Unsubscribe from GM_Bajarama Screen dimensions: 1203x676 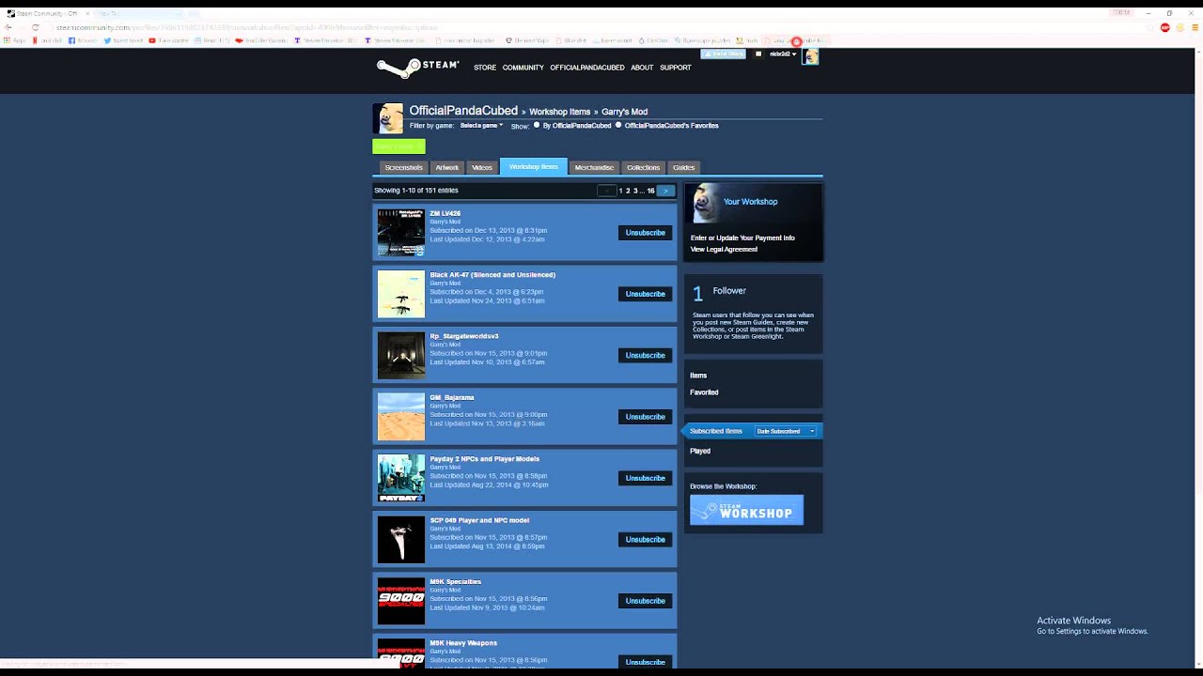(x=645, y=417)
